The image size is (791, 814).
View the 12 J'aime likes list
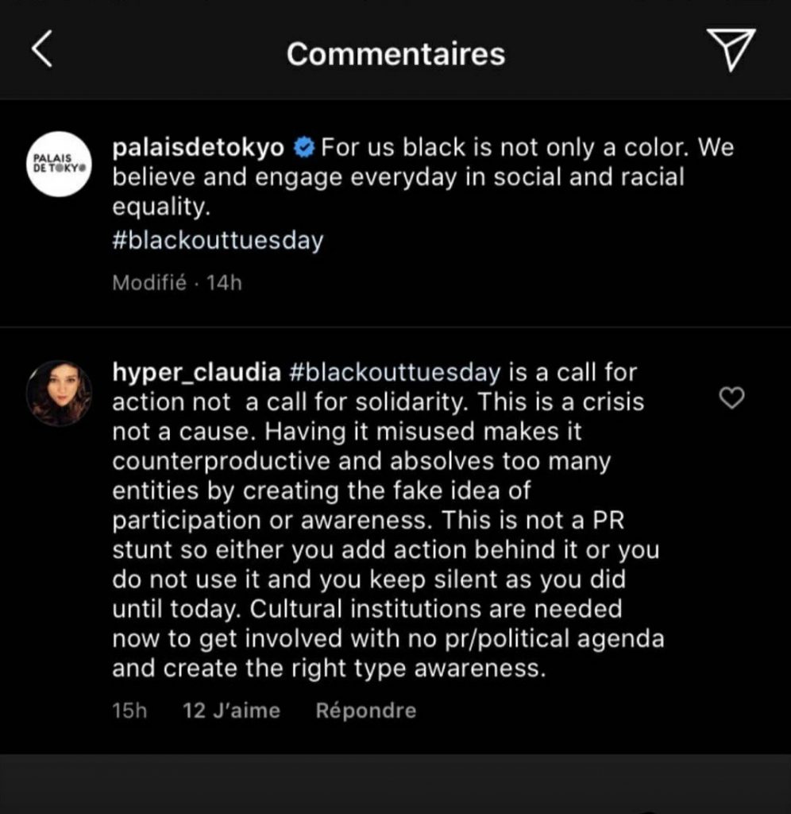pyautogui.click(x=231, y=710)
